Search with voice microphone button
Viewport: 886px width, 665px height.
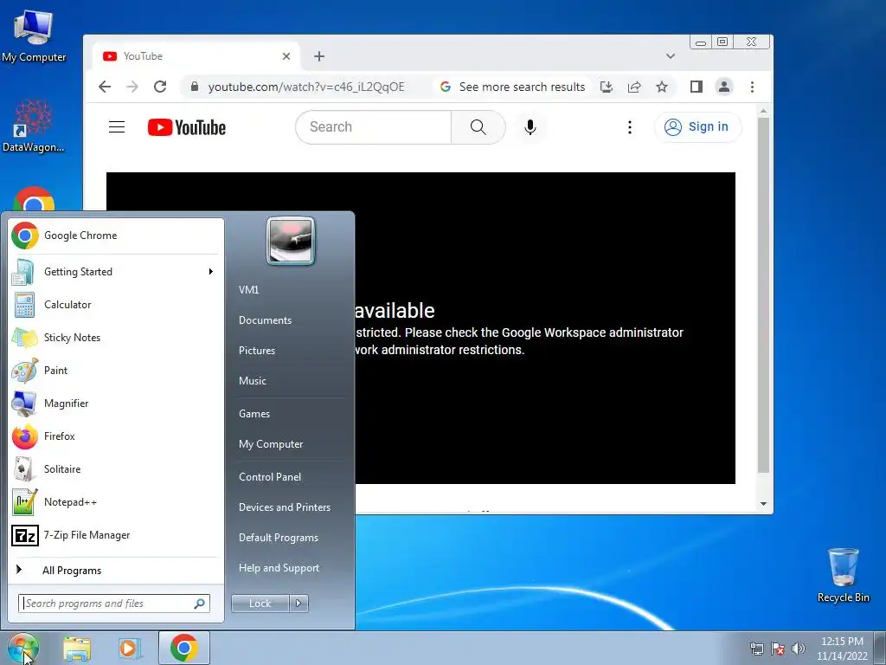[530, 127]
